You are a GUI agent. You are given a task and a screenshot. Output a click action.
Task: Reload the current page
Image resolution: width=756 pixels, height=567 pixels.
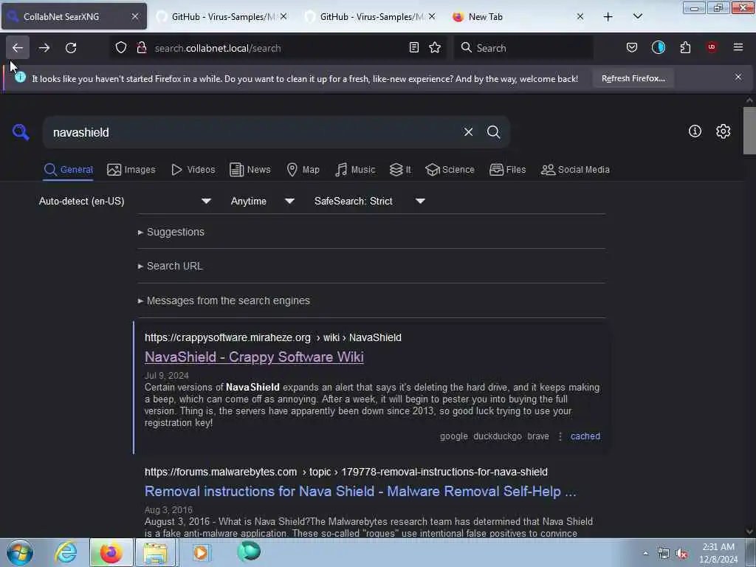71,48
